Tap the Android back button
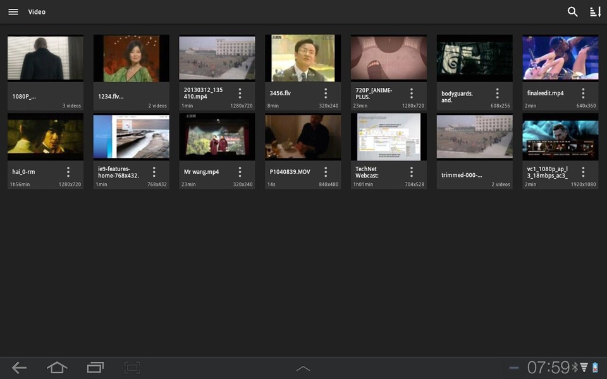The image size is (607, 379). [x=19, y=368]
